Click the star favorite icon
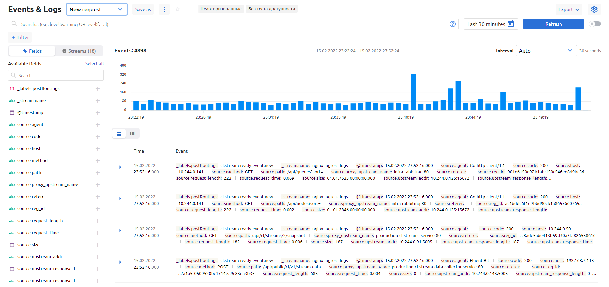Viewport: 609px width, 287px height. click(x=178, y=9)
